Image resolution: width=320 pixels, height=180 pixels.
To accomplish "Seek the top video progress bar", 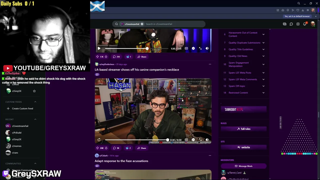I will click(137, 48).
